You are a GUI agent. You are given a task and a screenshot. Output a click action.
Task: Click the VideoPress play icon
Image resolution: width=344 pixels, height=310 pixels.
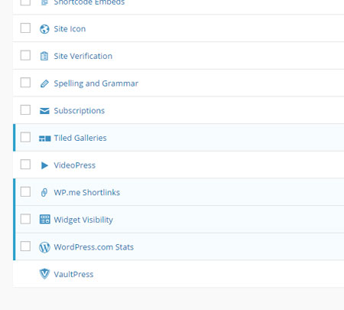tap(44, 165)
